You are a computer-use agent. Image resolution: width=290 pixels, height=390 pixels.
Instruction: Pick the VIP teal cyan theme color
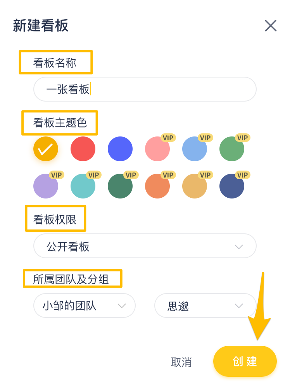tap(82, 187)
